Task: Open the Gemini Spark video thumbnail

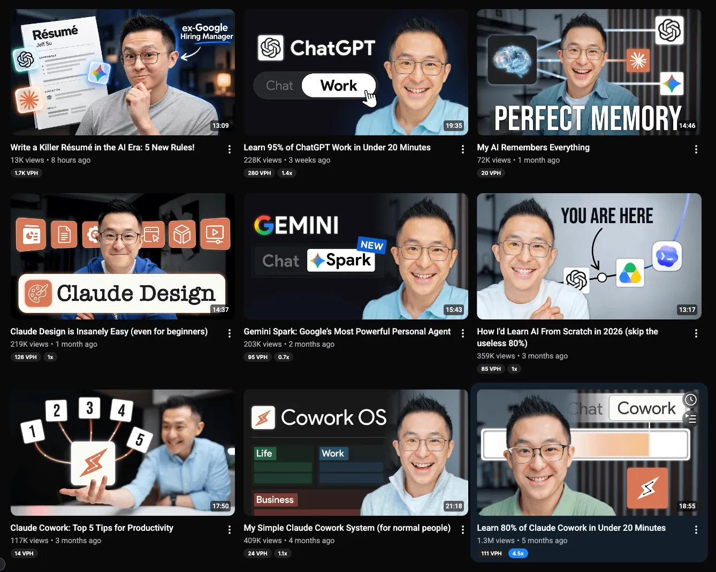Action: (356, 256)
